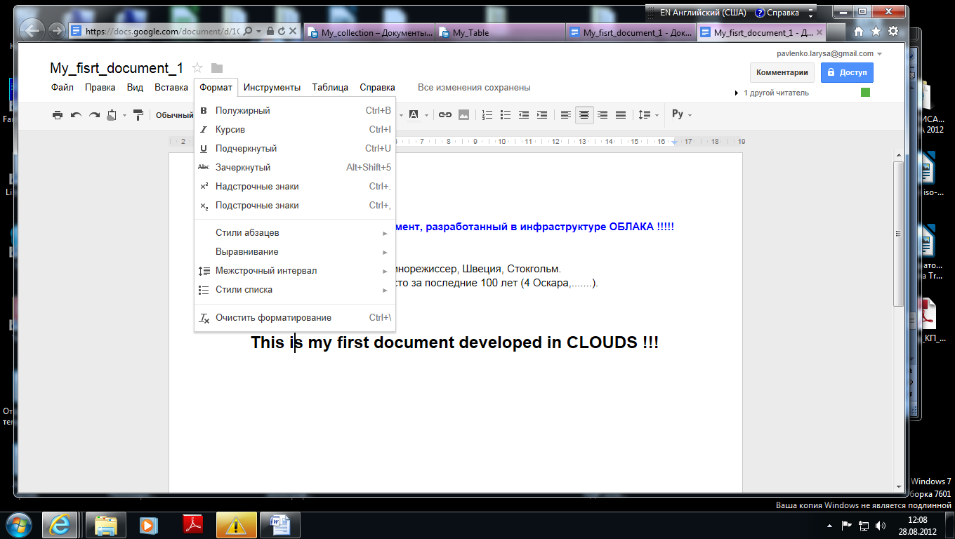Expand the Межстрочный интервал submenu
Screen dimensions: 955x539
click(295, 271)
